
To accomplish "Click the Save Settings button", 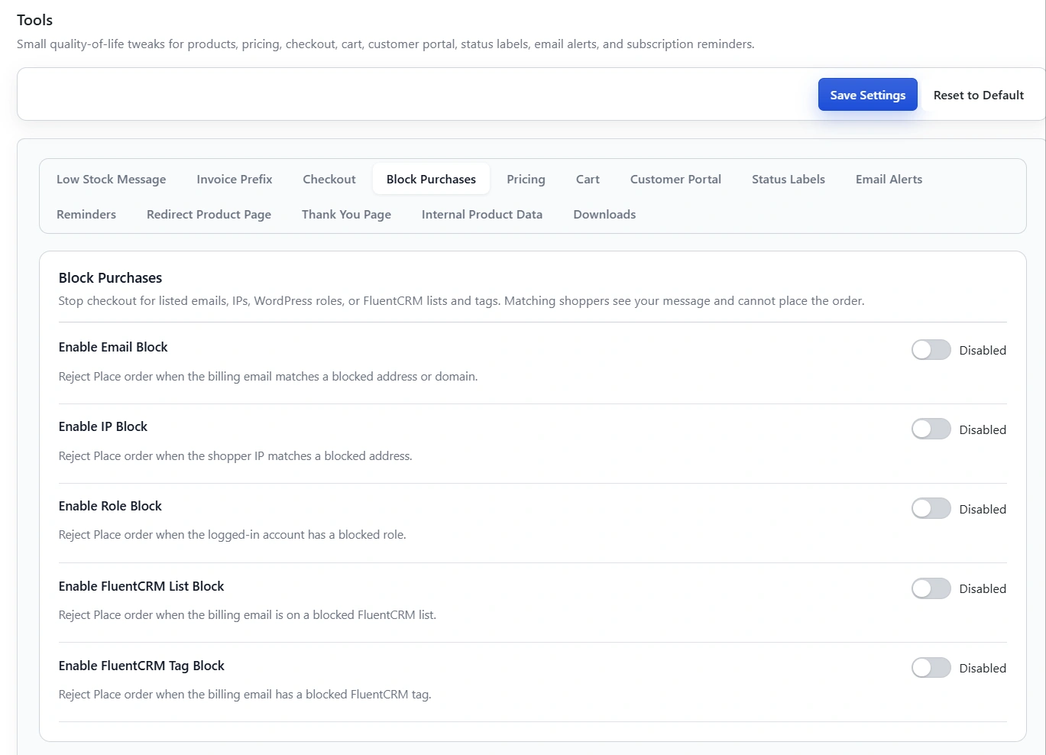I will pos(867,95).
